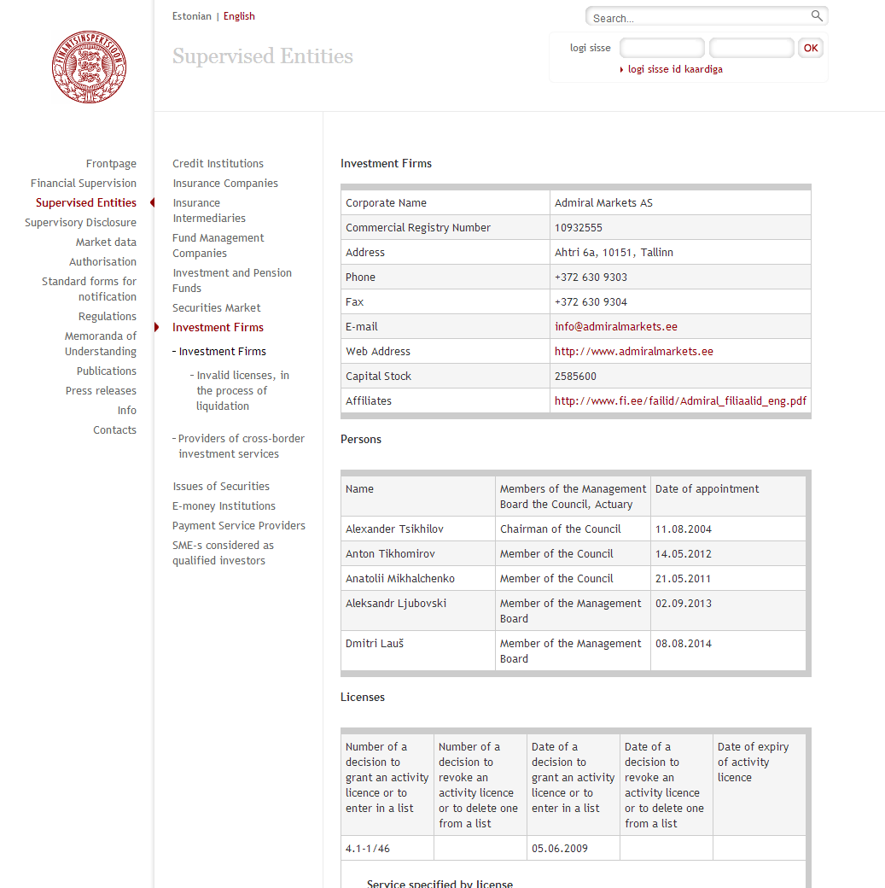Click fax number +372 630 9304
This screenshot has height=888, width=885.
[x=591, y=302]
